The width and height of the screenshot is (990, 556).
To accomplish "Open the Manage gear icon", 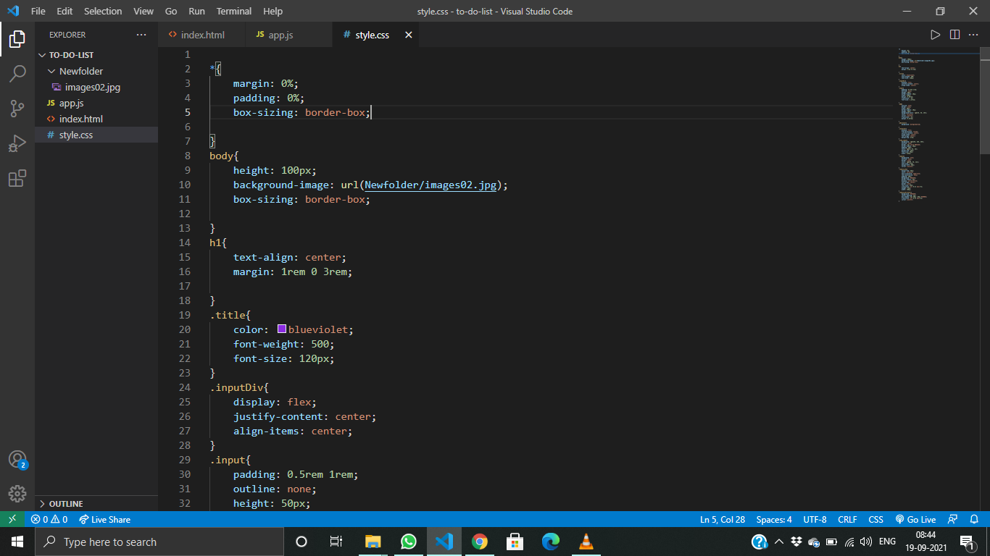I will 17,494.
